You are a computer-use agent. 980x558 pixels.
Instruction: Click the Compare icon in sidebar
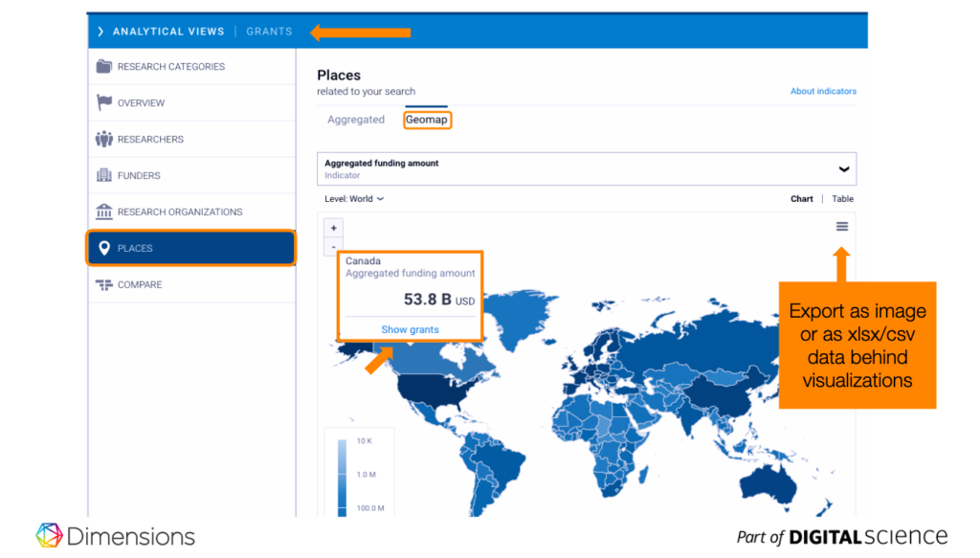click(104, 285)
